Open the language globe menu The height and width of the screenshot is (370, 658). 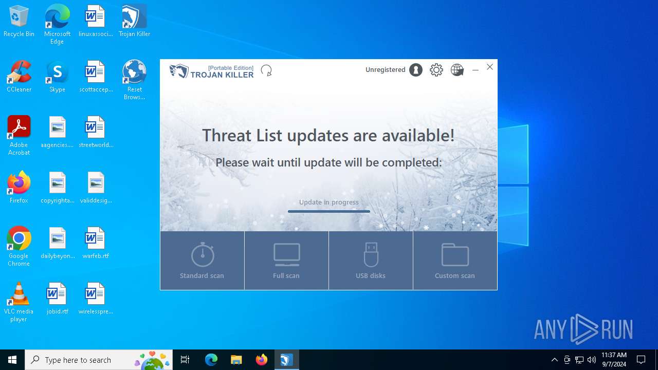click(457, 70)
